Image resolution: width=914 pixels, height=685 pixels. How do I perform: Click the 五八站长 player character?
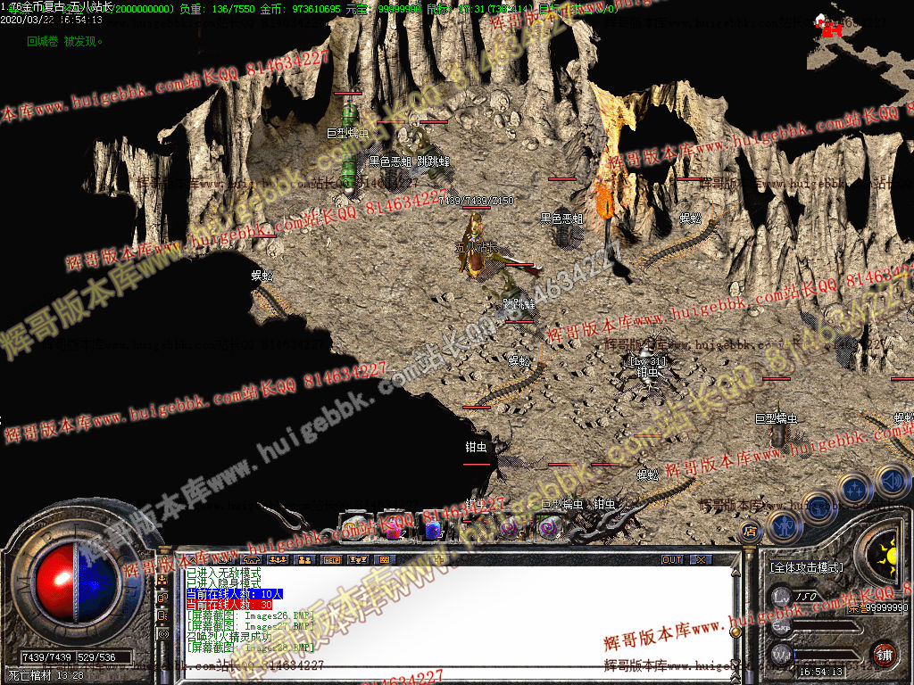[x=477, y=245]
